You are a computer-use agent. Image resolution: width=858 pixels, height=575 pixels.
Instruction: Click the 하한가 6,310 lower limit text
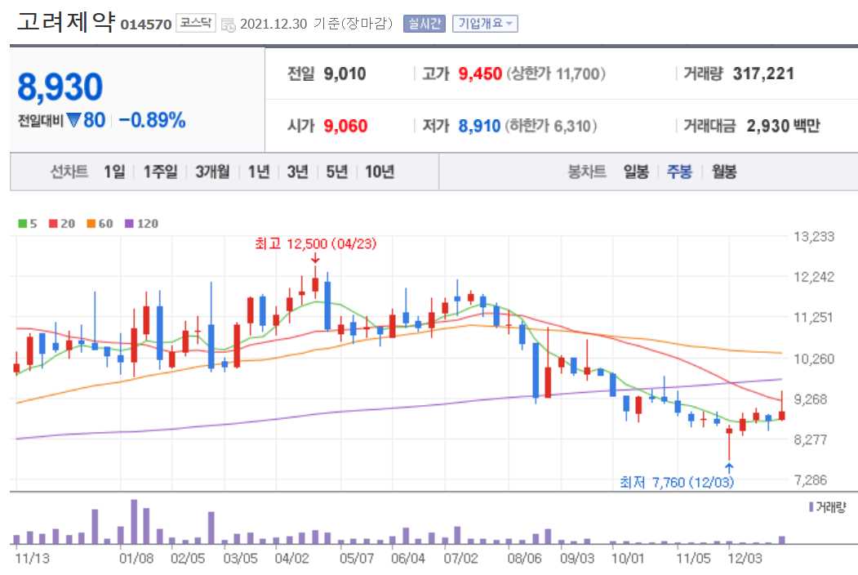[x=551, y=126]
